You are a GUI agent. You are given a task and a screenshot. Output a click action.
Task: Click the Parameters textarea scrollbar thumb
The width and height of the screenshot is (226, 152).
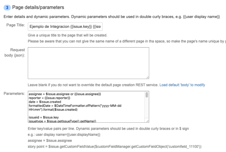point(147,95)
